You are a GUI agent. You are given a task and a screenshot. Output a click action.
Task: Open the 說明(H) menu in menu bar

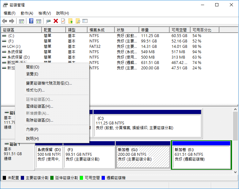point(63,13)
